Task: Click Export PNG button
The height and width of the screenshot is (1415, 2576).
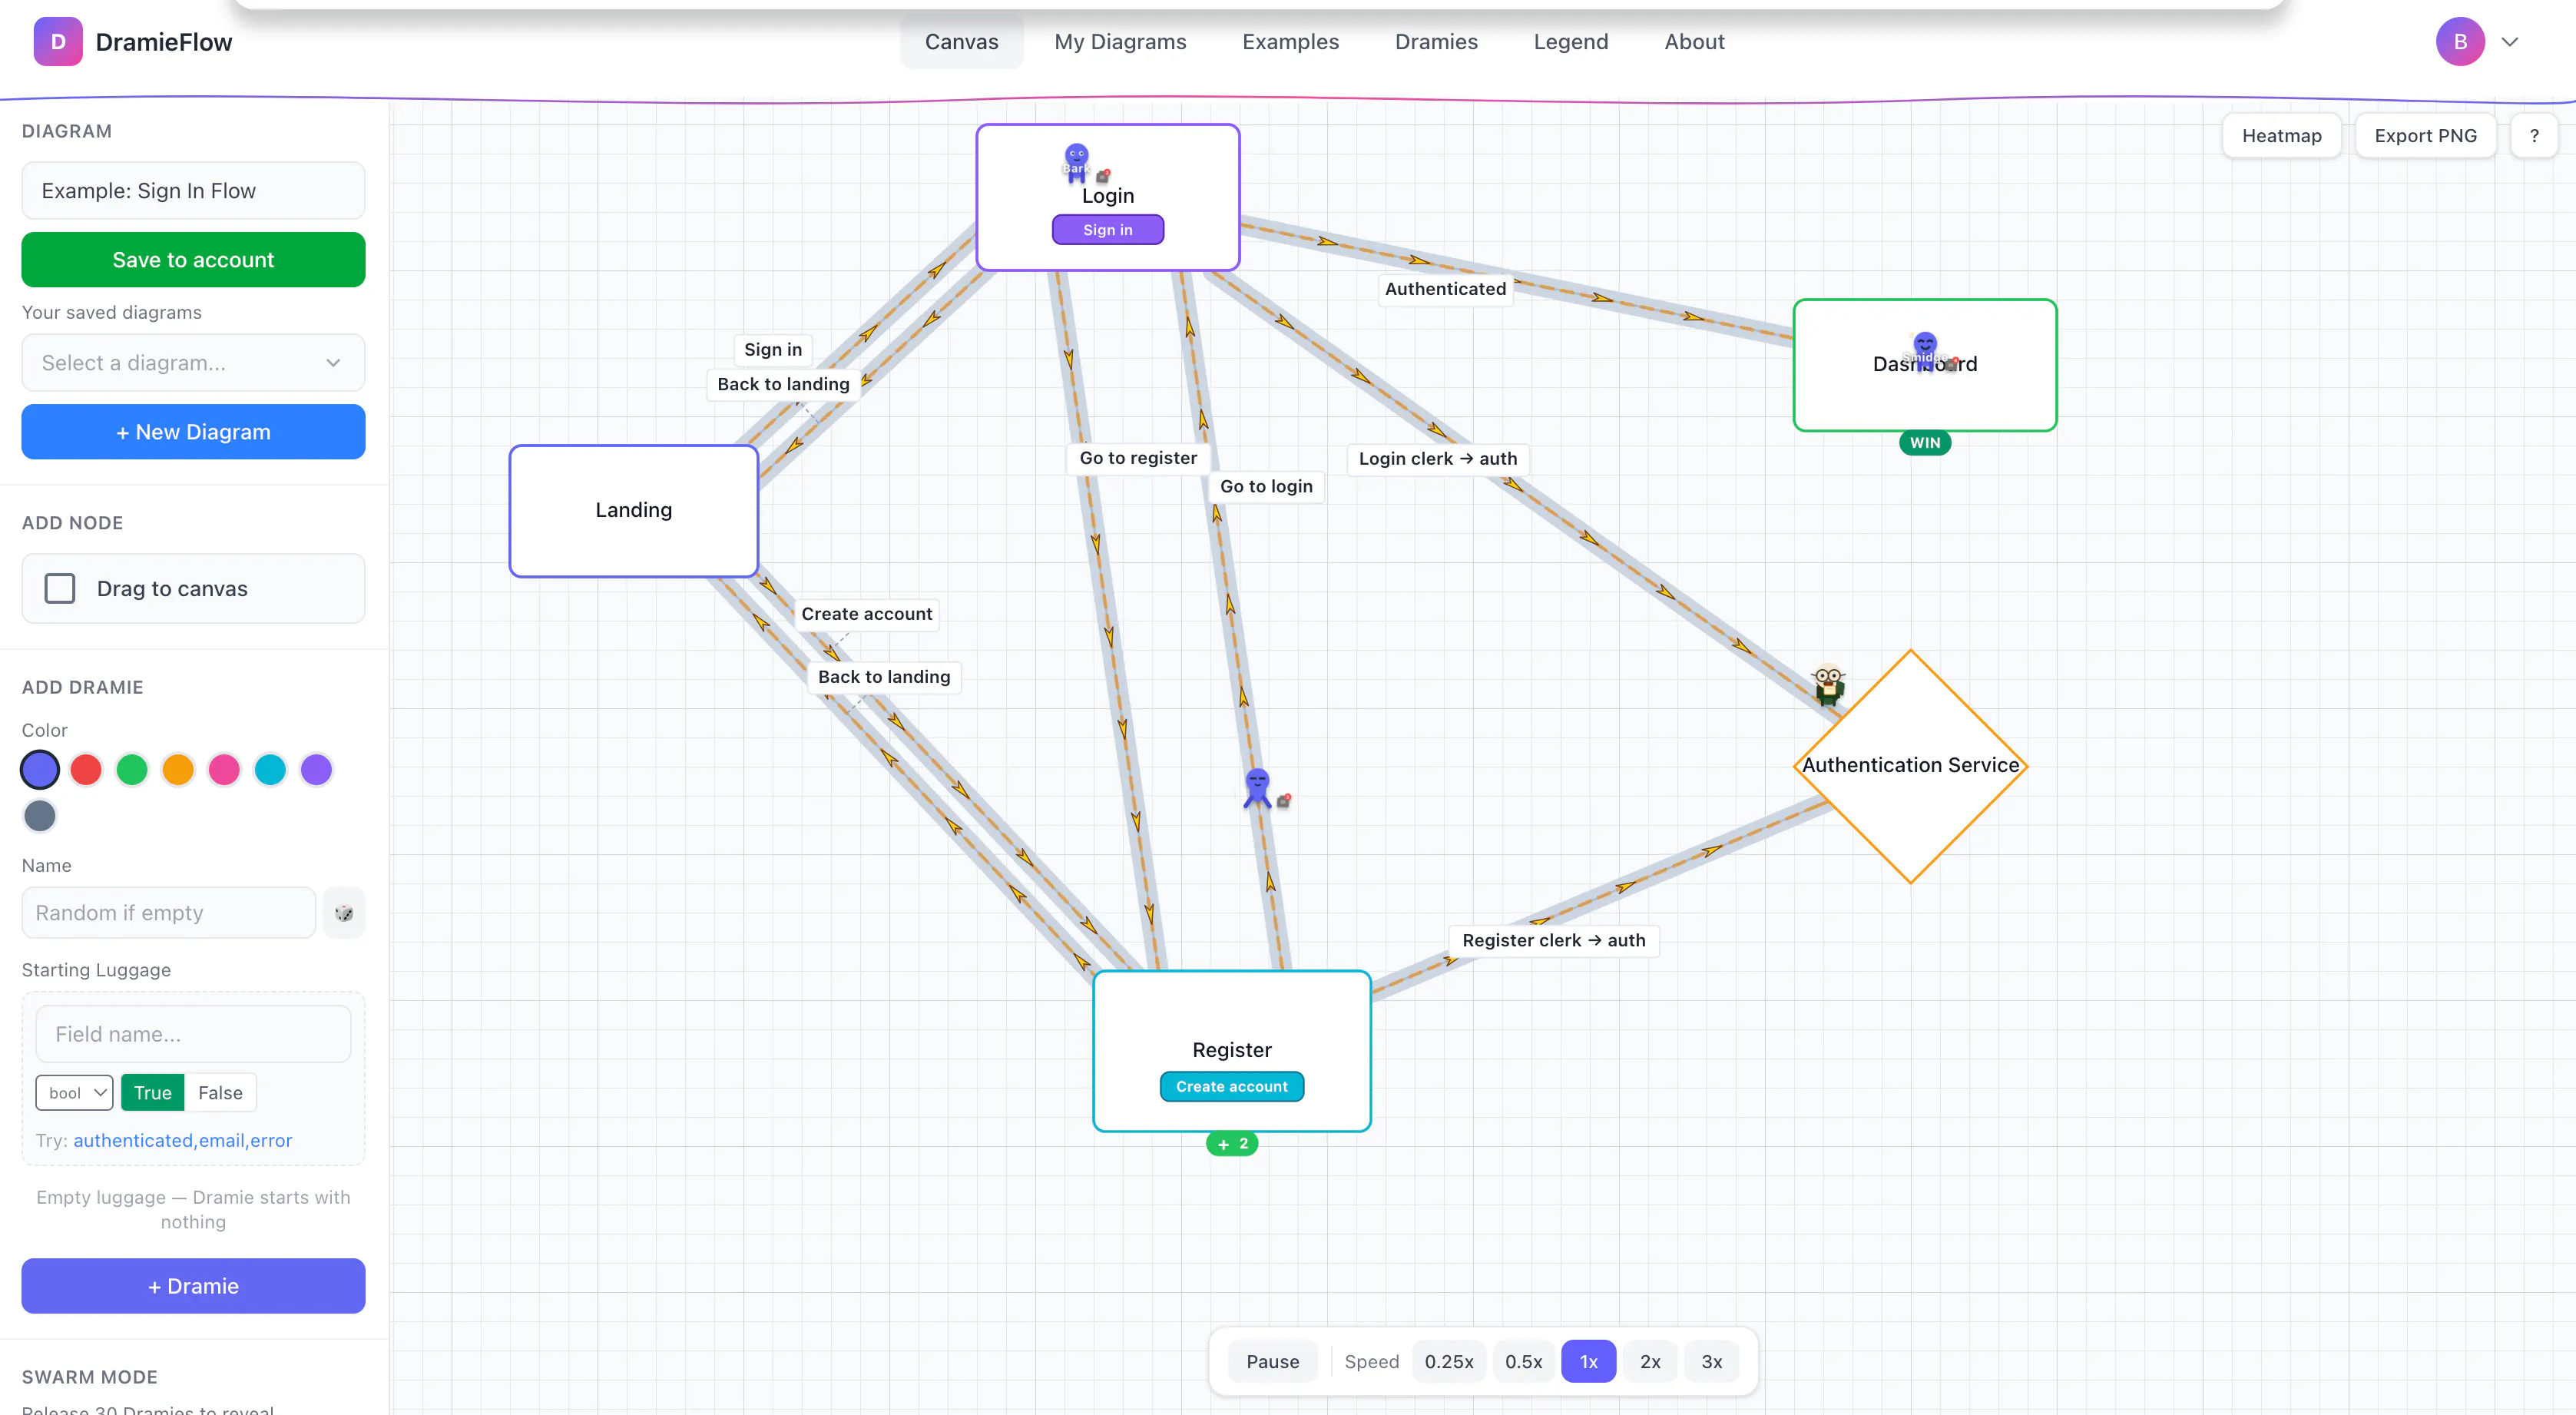Action: [x=2425, y=136]
